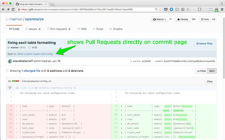Open the Chrome profile icon
This screenshot has height=140, width=225.
tap(222, 3)
